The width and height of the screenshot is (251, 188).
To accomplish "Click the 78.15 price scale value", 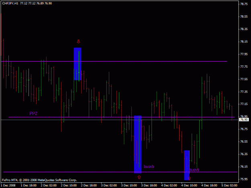I will tap(244, 42).
